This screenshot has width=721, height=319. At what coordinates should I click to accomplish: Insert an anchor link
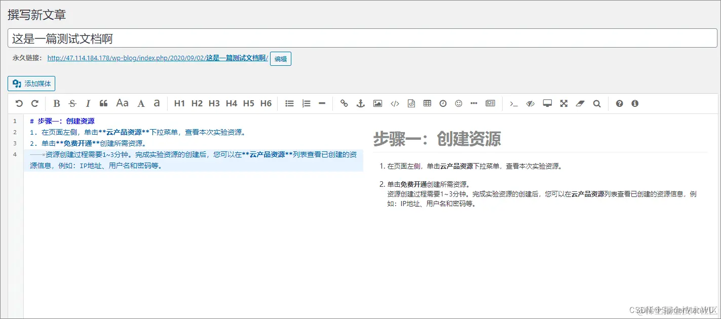(x=360, y=103)
